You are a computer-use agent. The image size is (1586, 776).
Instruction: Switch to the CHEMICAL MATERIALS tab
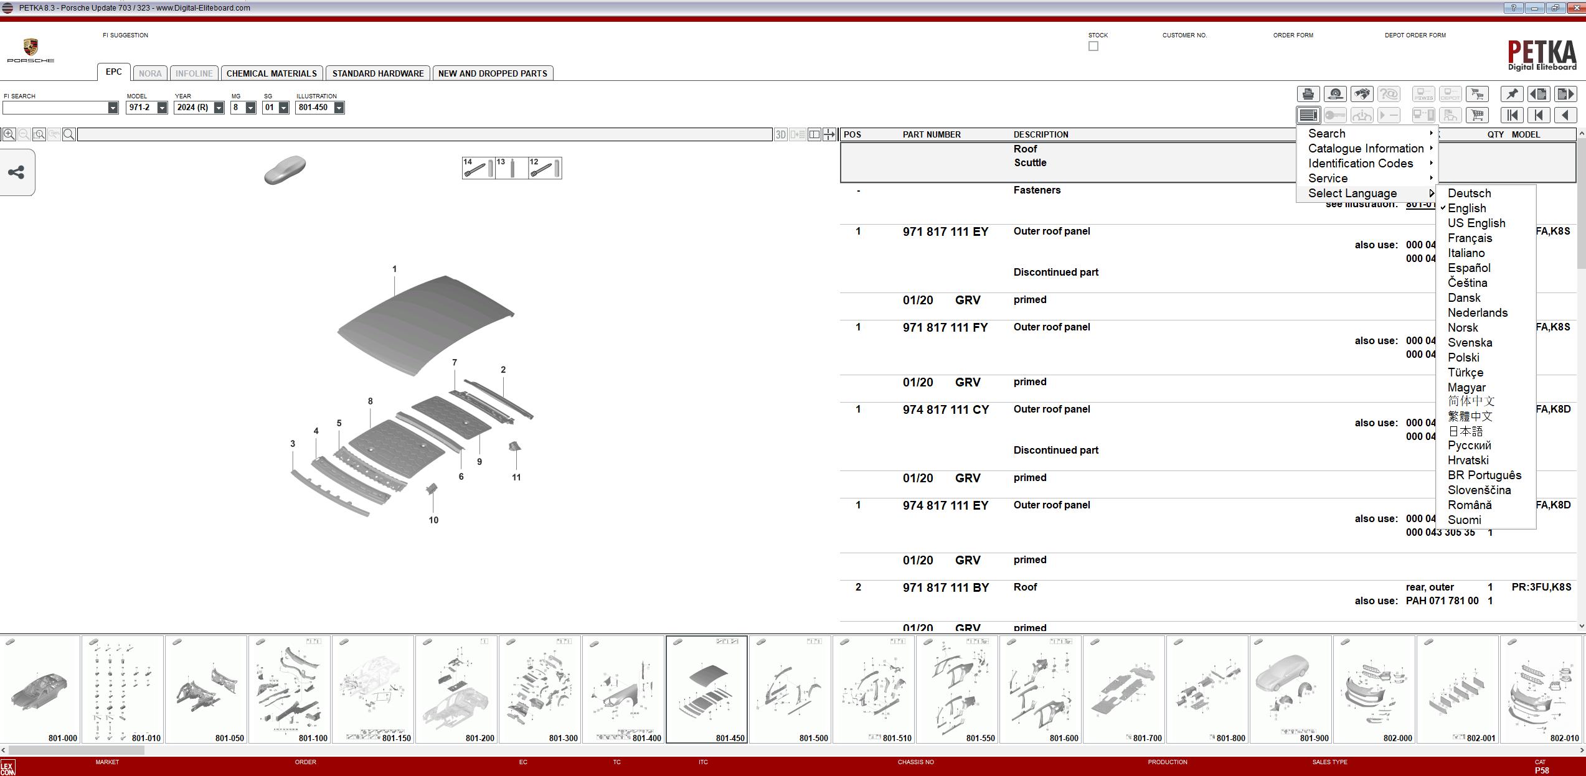(x=272, y=73)
